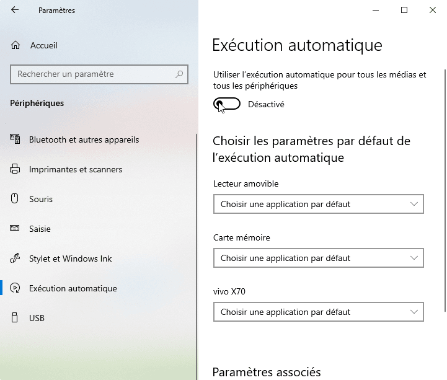
Task: Click the vivo X70 label
Action: pyautogui.click(x=229, y=291)
